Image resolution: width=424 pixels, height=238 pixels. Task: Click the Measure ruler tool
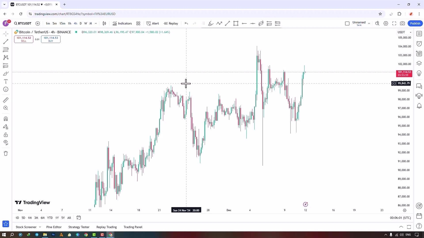pyautogui.click(x=6, y=100)
